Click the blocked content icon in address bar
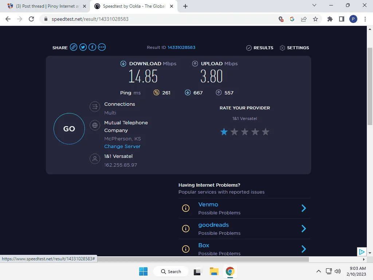Image resolution: width=373 pixels, height=280 pixels. pyautogui.click(x=281, y=19)
